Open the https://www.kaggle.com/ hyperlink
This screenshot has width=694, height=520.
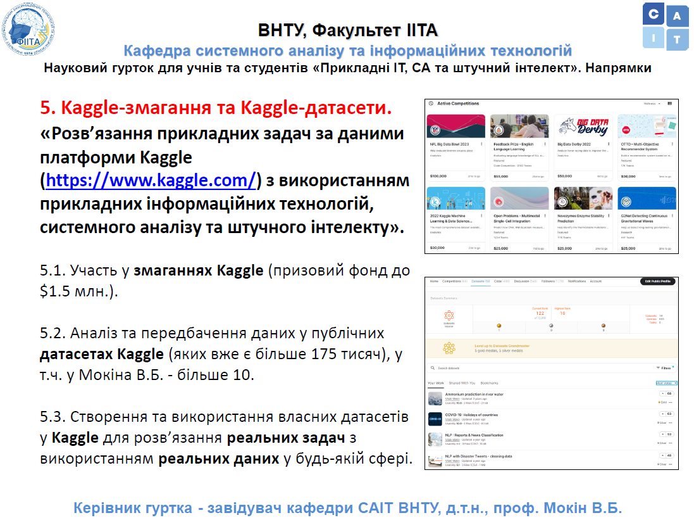pyautogui.click(x=151, y=181)
